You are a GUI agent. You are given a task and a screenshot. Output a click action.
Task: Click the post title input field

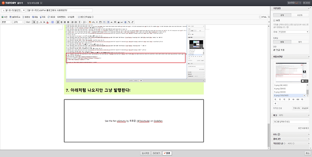[x=59, y=10]
